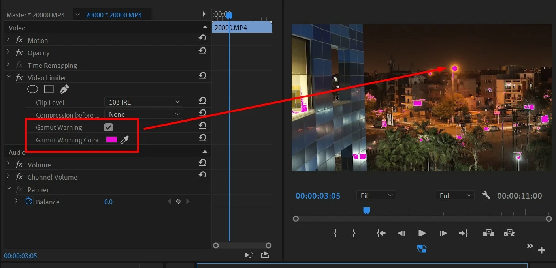The height and width of the screenshot is (268, 556).
Task: Uncheck the Gamut Warning checkbox
Action: (108, 127)
